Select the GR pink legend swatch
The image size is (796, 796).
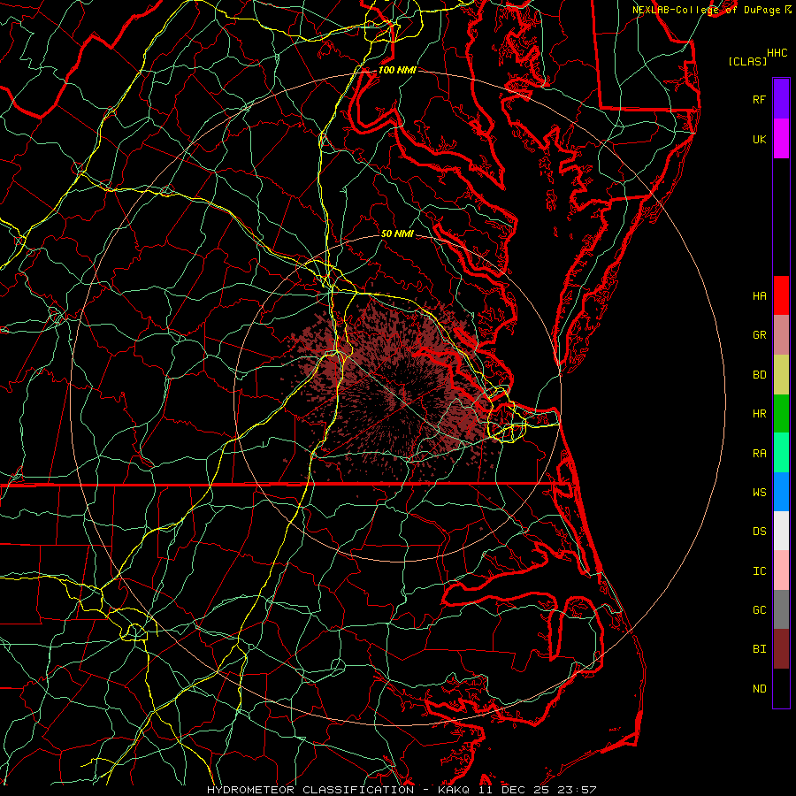[x=781, y=335]
